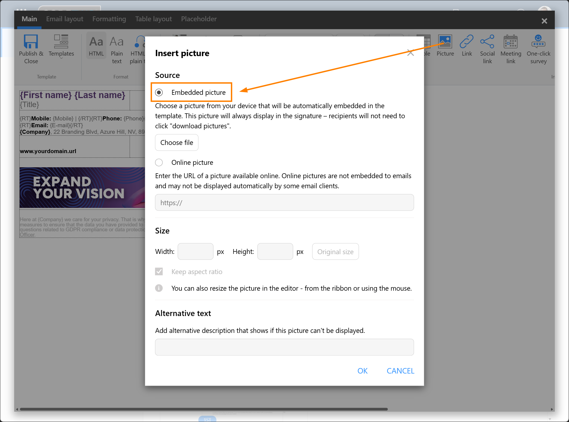The image size is (569, 422).
Task: Expand the Templates dropdown arrow
Action: pos(61,58)
